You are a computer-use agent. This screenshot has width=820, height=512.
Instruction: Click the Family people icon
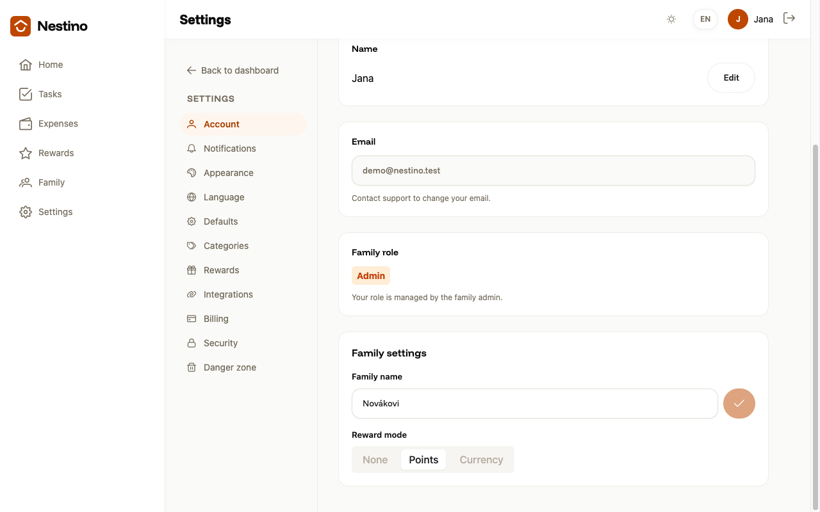click(x=26, y=182)
